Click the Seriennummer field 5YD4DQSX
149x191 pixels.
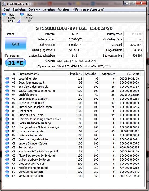[x=75, y=39]
